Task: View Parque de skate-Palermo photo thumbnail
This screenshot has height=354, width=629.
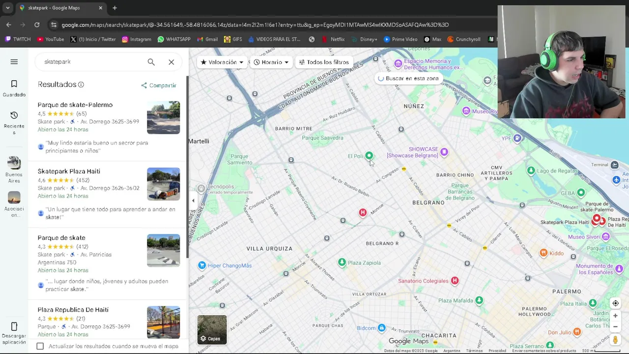Action: [x=163, y=118]
